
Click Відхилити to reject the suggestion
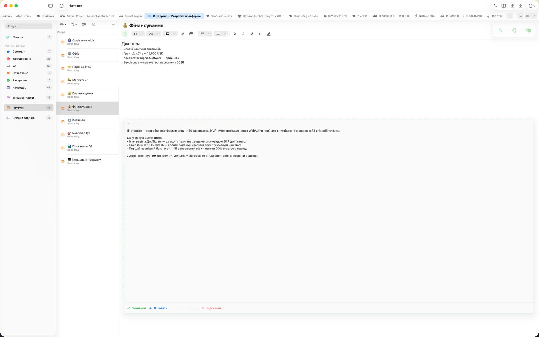click(x=211, y=308)
